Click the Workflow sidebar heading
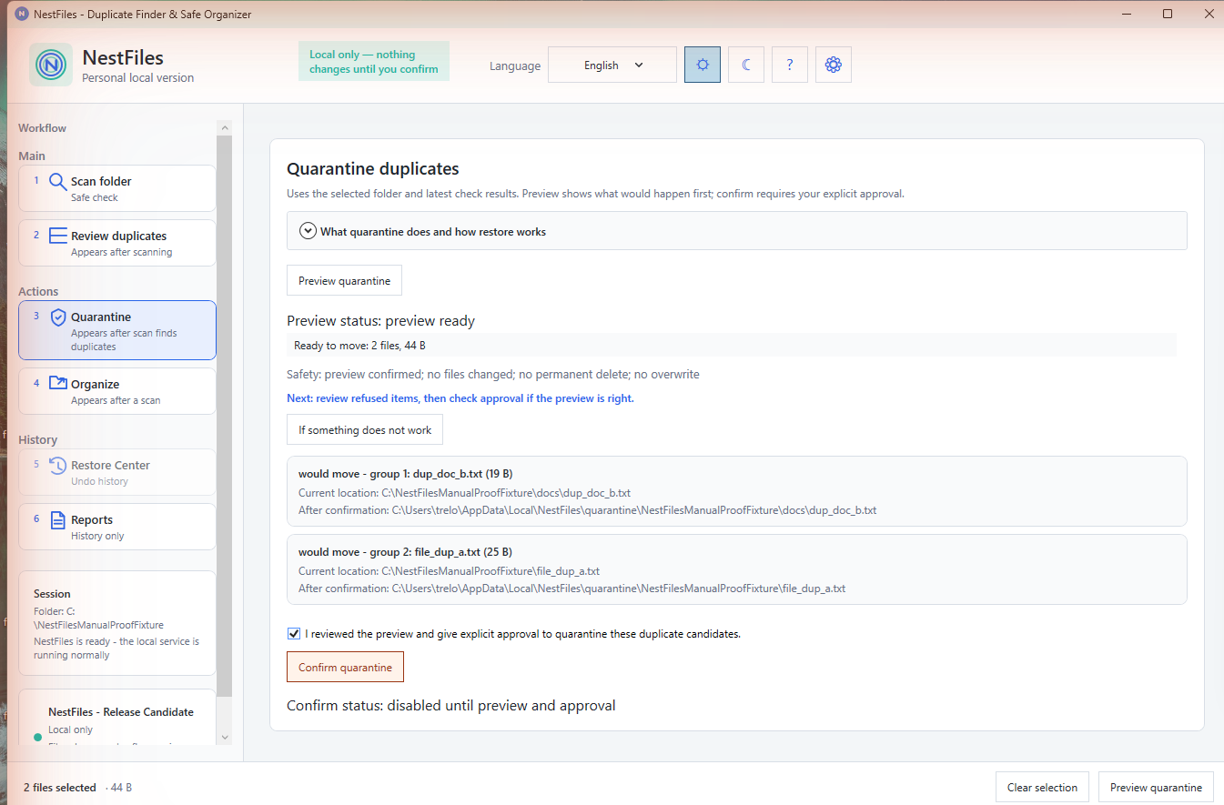 (x=42, y=128)
